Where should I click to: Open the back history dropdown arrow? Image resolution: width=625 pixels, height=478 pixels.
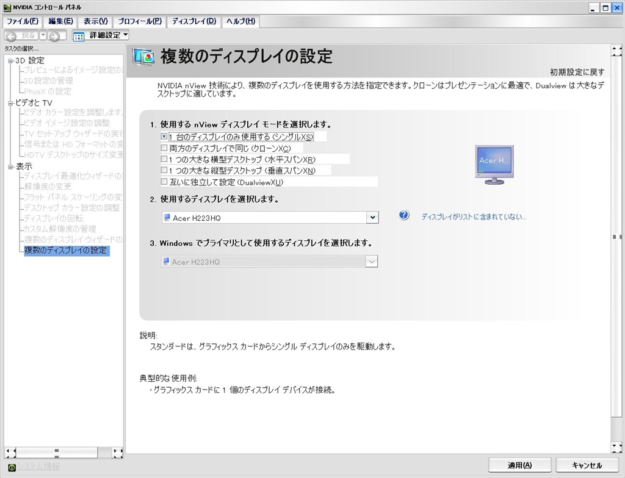pyautogui.click(x=43, y=35)
